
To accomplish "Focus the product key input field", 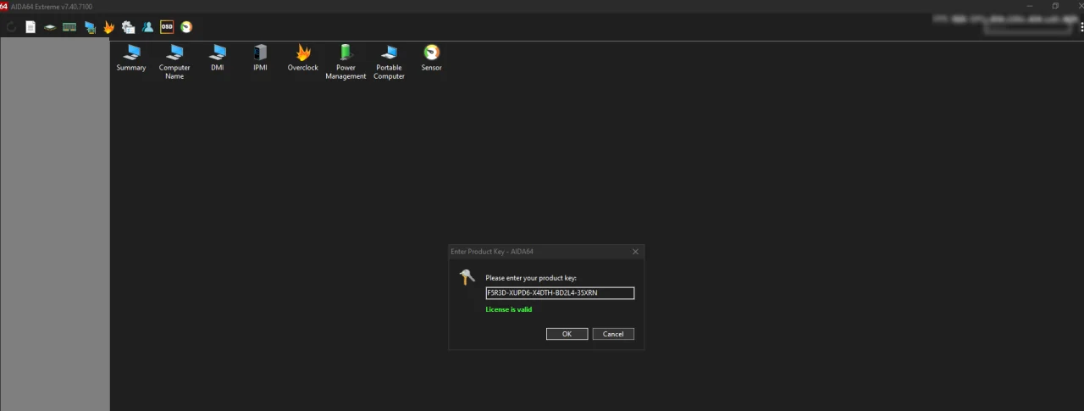I will [560, 293].
